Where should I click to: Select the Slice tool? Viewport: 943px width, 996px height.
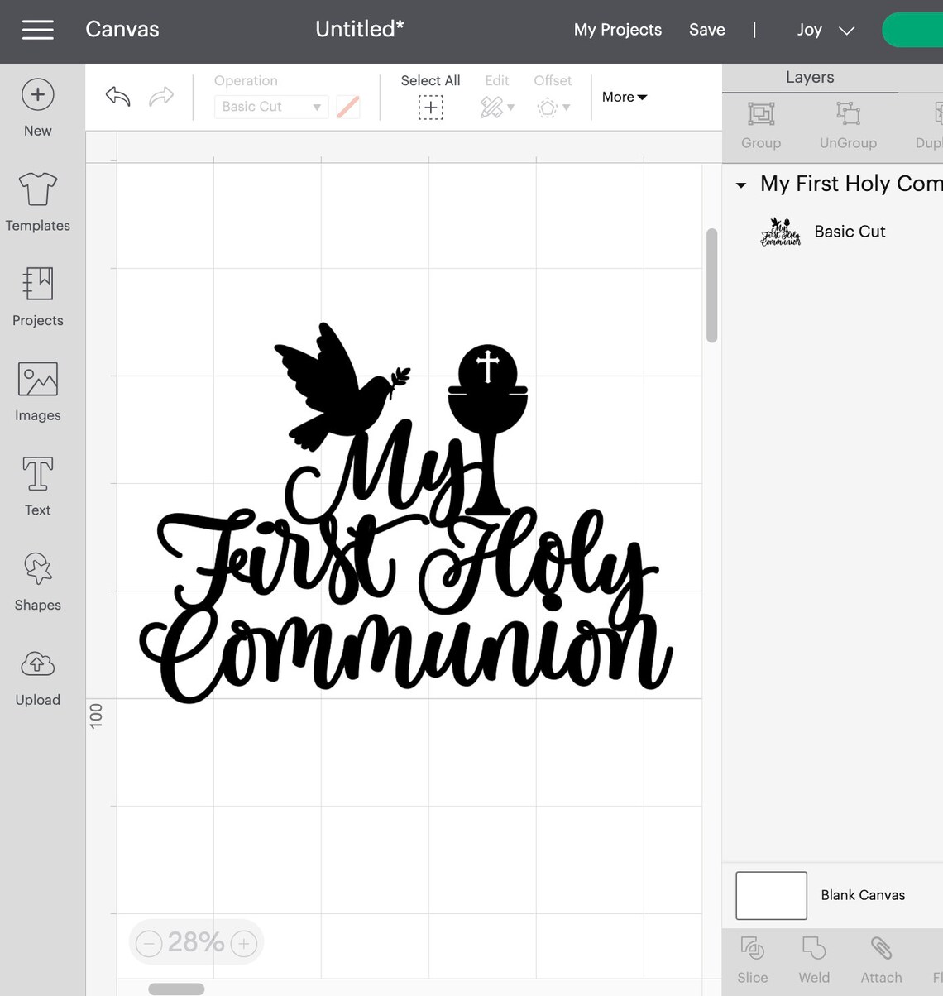752,960
